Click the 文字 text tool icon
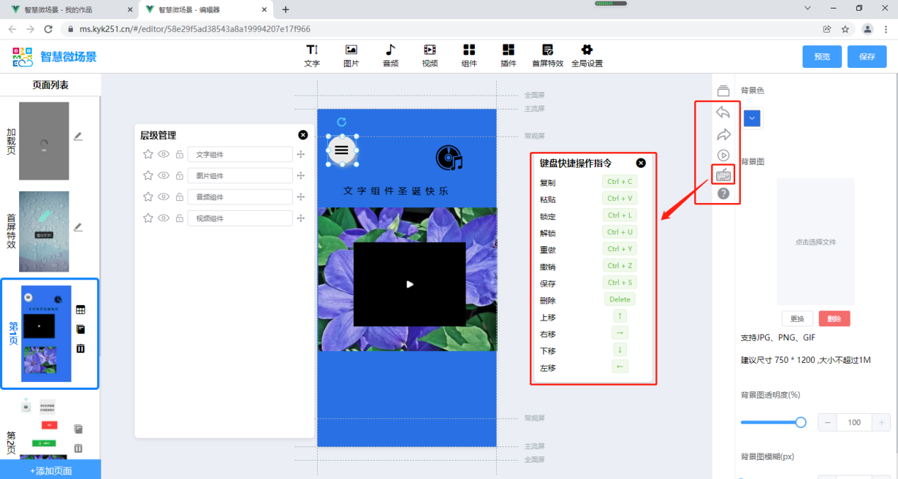 pyautogui.click(x=312, y=50)
